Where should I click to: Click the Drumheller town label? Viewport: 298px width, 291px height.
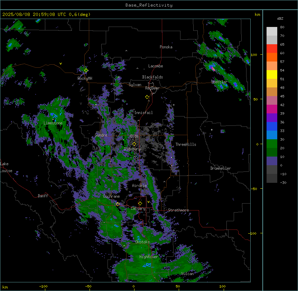pyautogui.click(x=221, y=168)
